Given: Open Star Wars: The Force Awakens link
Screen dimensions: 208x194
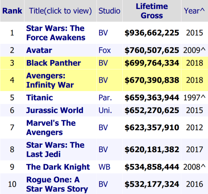Looking at the screenshot, I should pos(55,33).
